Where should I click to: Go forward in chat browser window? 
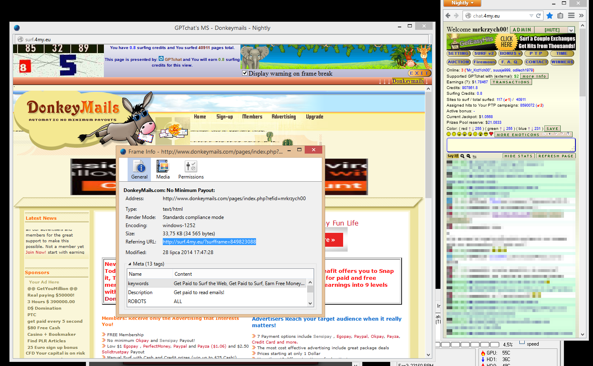click(457, 16)
